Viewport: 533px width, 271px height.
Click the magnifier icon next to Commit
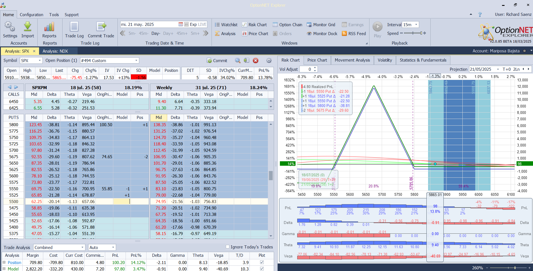238,60
